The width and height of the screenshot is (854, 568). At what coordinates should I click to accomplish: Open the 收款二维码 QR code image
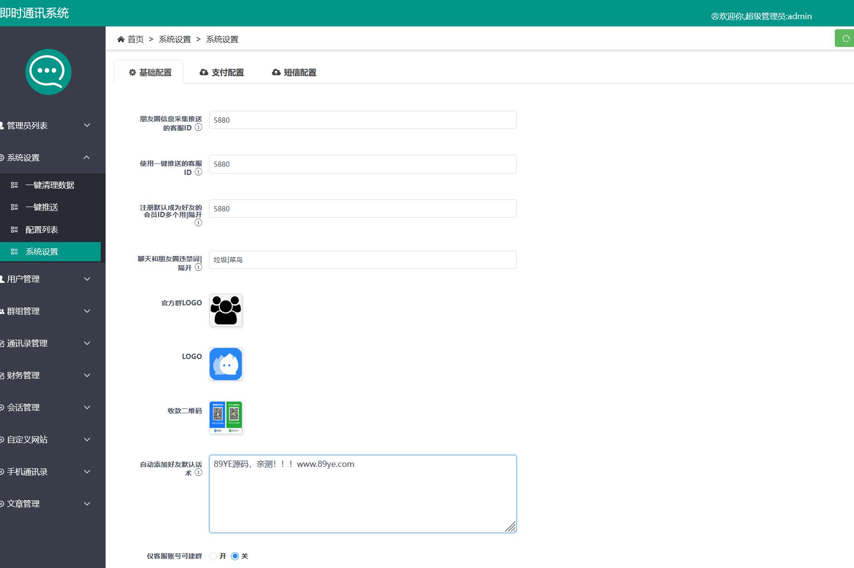pos(225,418)
